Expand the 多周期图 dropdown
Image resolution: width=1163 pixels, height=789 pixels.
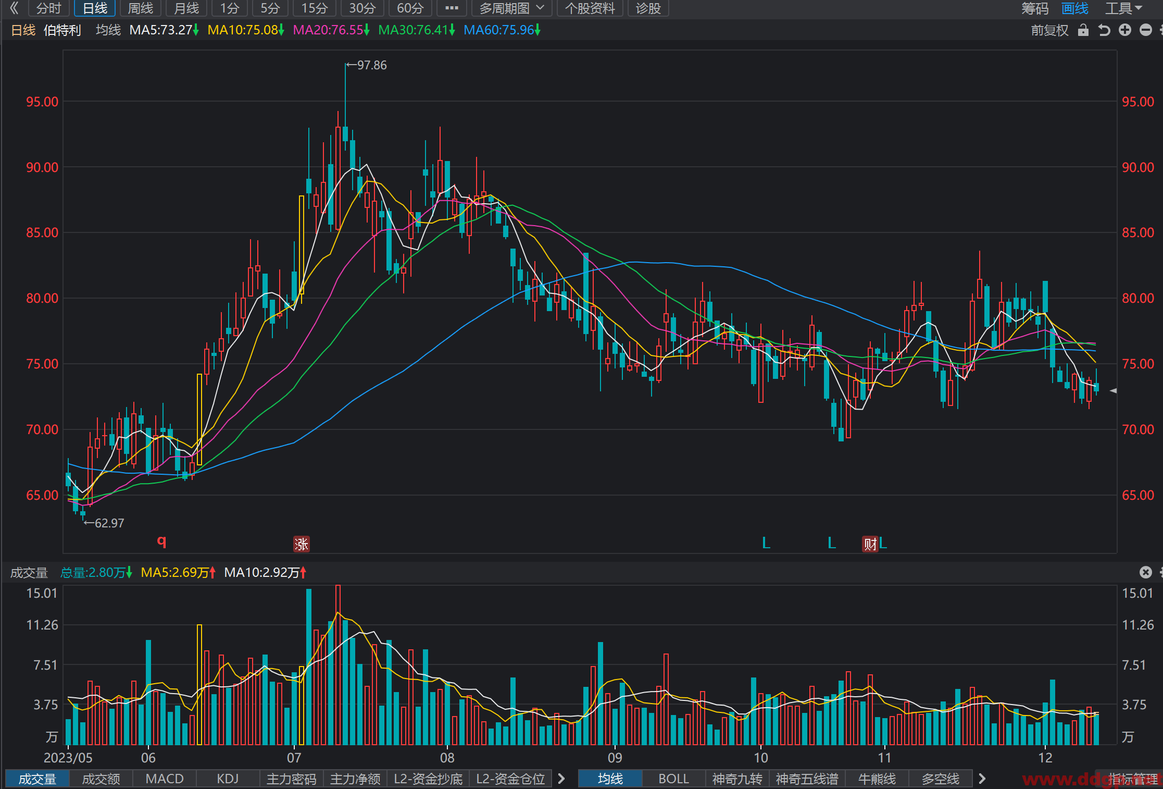tap(512, 8)
